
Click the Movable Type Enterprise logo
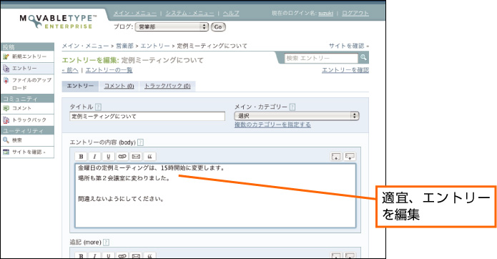pyautogui.click(x=59, y=21)
